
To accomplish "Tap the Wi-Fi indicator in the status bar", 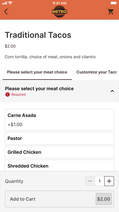I will (x=10, y=3).
